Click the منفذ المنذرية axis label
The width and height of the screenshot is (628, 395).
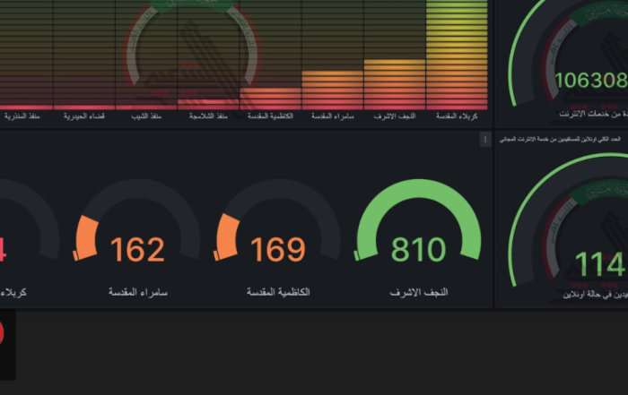[x=22, y=116]
